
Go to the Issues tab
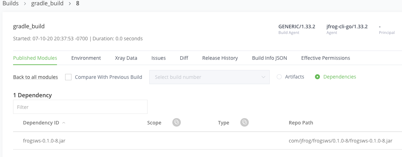tap(159, 58)
